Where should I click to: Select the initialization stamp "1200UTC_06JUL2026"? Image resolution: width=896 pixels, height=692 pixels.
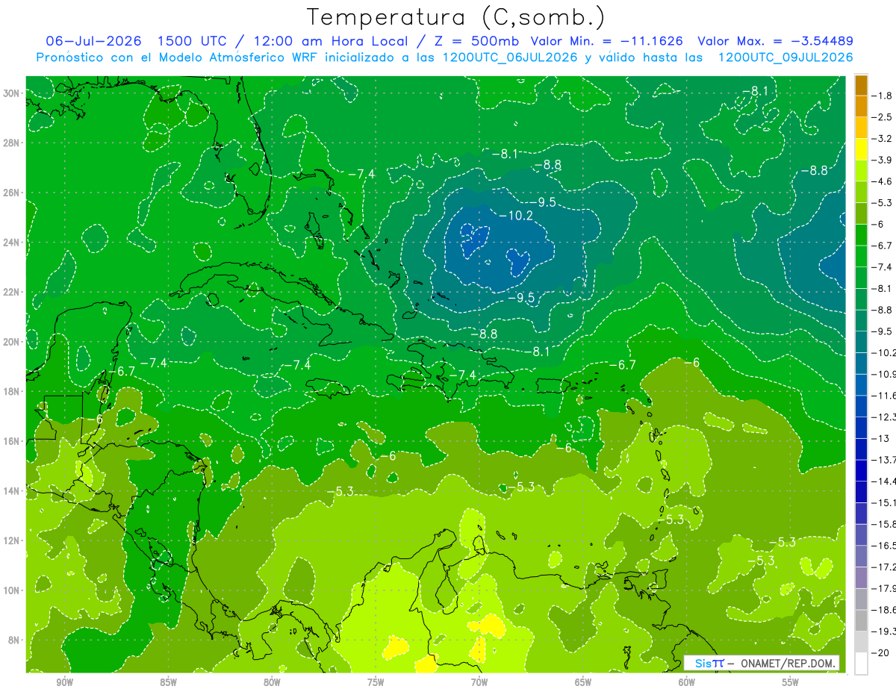coord(510,57)
